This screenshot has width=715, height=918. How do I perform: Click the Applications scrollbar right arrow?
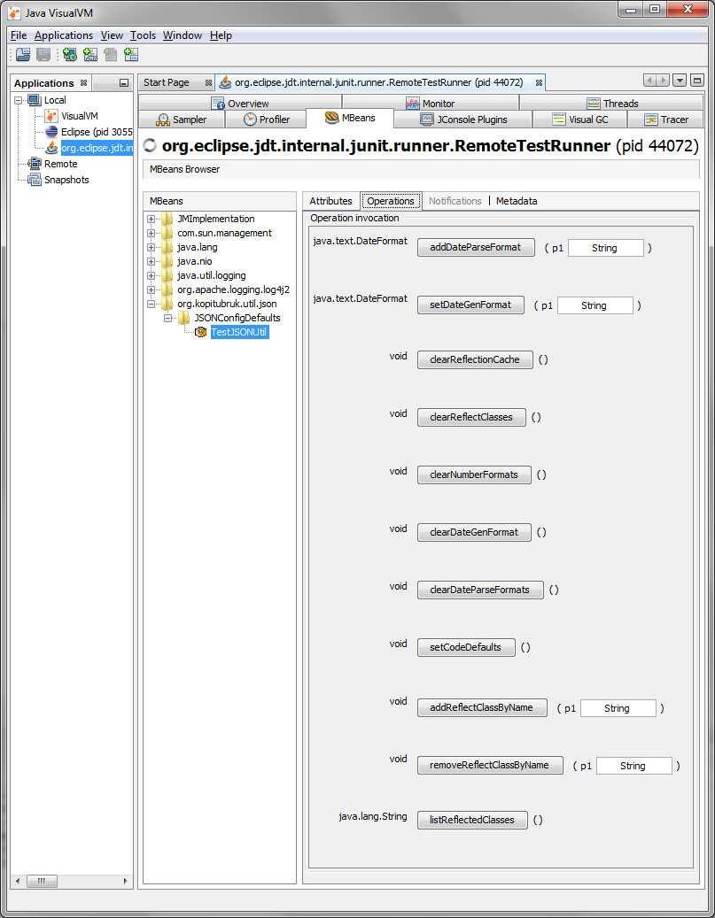tap(125, 881)
